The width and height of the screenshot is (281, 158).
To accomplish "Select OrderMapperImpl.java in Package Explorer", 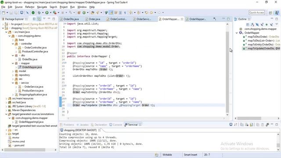I will click(31, 122).
